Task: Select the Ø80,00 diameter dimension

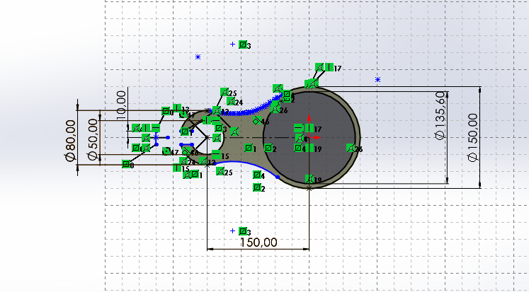Action: point(72,139)
